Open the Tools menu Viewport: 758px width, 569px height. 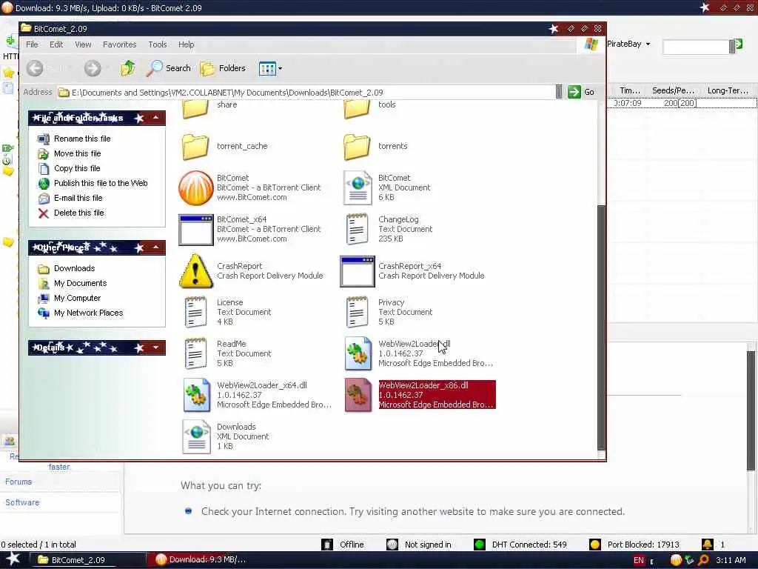[x=158, y=44]
